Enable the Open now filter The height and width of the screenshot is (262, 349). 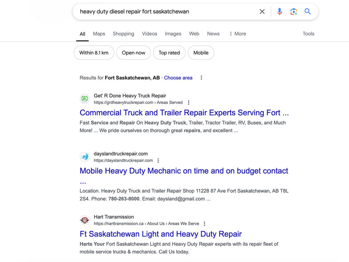point(133,53)
